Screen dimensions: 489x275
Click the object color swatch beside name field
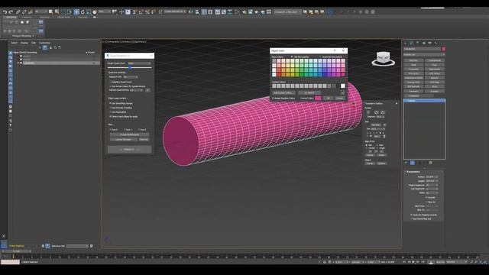pyautogui.click(x=443, y=49)
